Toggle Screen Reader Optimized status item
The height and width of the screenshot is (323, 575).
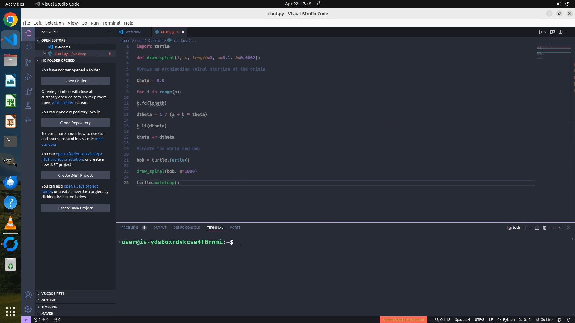tap(403, 320)
